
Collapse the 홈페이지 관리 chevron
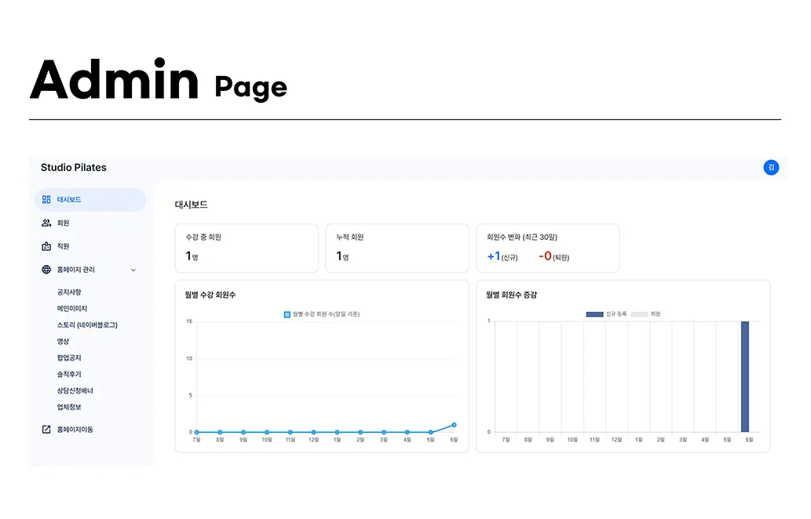(x=133, y=270)
